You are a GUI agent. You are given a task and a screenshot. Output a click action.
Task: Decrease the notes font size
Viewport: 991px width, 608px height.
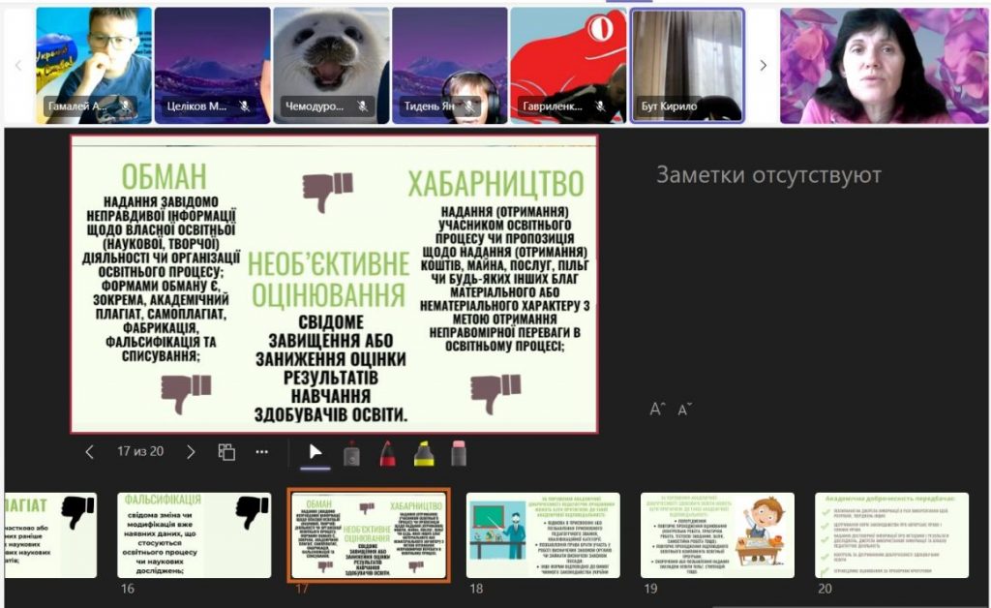tap(685, 410)
